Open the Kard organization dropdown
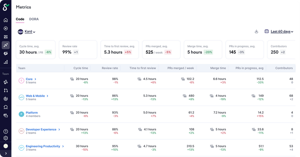Screen dimensions: 300x157 tap(30, 32)
